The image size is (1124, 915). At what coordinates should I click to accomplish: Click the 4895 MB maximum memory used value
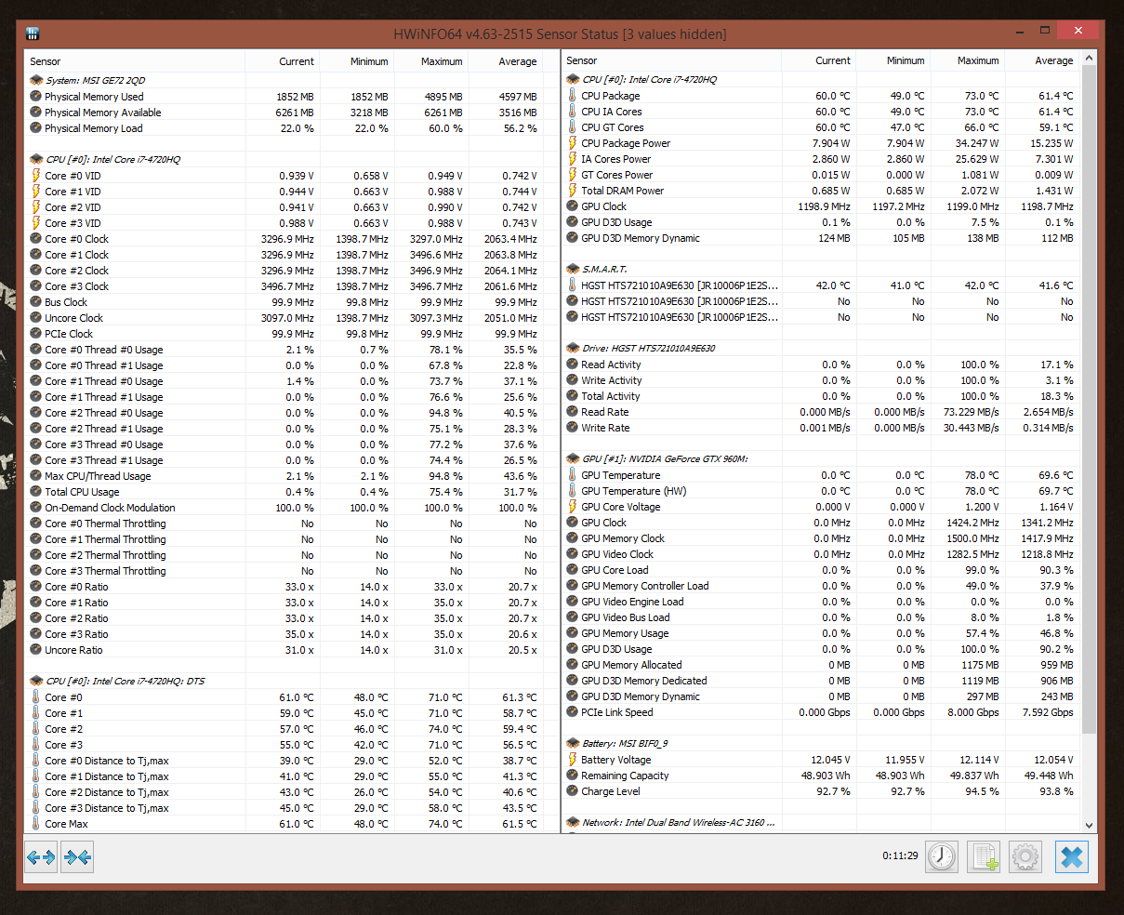(443, 97)
